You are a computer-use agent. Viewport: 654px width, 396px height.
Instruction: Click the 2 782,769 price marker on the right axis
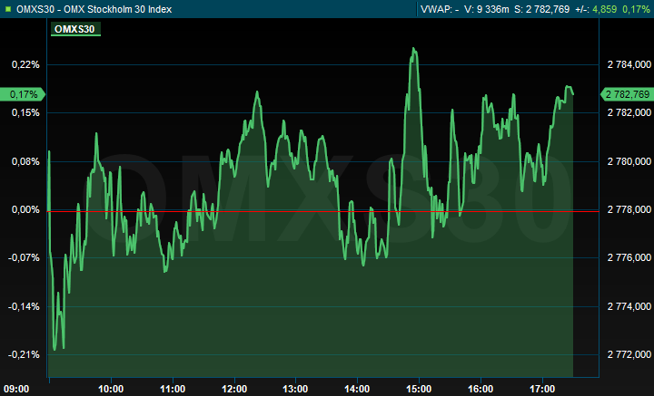coord(628,94)
